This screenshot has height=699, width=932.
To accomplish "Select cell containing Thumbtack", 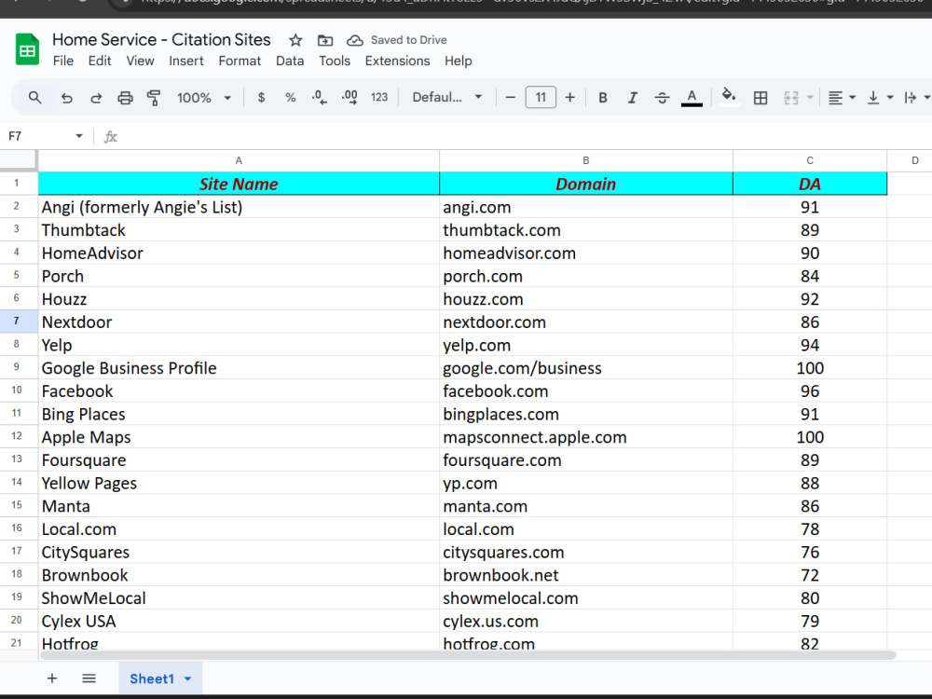I will pos(239,230).
